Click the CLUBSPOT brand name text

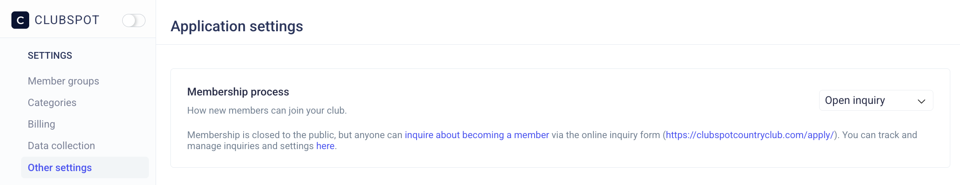67,20
